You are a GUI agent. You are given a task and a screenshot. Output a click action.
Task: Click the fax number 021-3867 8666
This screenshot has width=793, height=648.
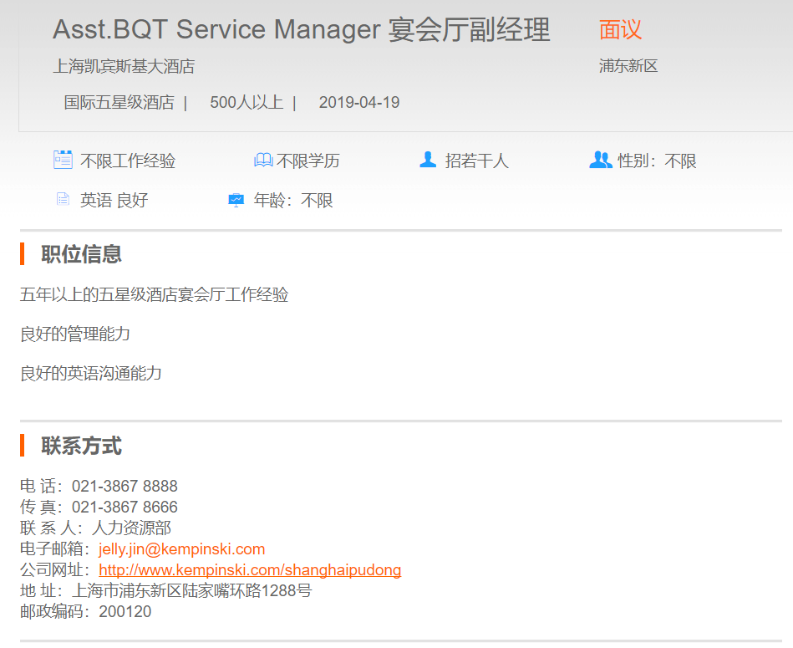(125, 508)
